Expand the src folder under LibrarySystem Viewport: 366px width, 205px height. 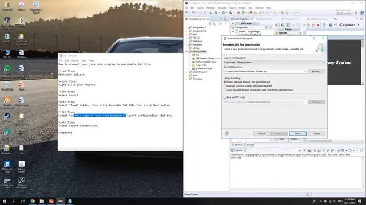(x=190, y=55)
